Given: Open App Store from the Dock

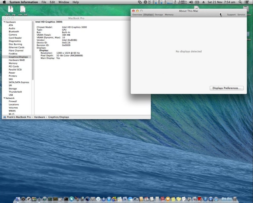Looking at the screenshot, I should coord(109,199).
